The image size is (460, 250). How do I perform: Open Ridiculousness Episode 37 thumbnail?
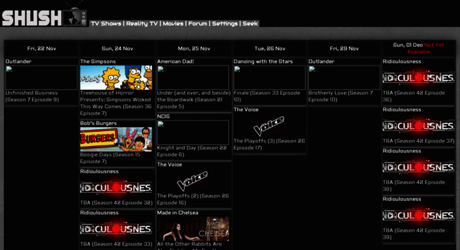[419, 125]
